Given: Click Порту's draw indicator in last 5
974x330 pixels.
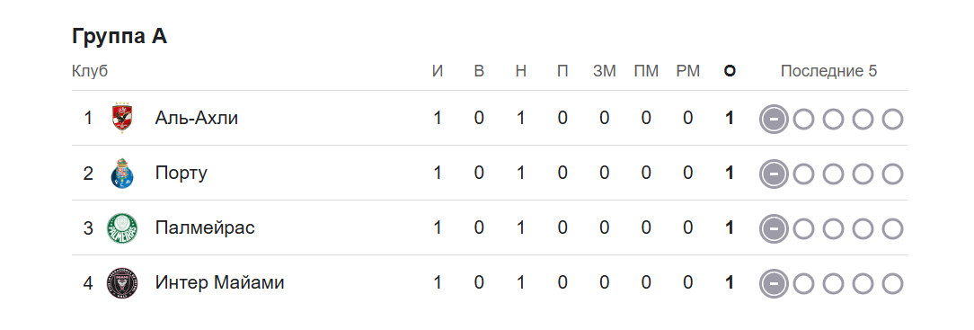Looking at the screenshot, I should (x=774, y=174).
